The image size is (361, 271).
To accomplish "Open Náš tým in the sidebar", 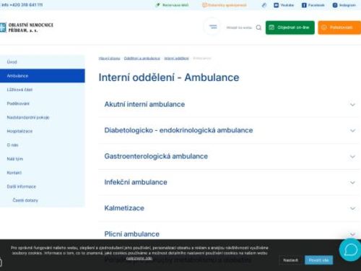I will point(43,159).
